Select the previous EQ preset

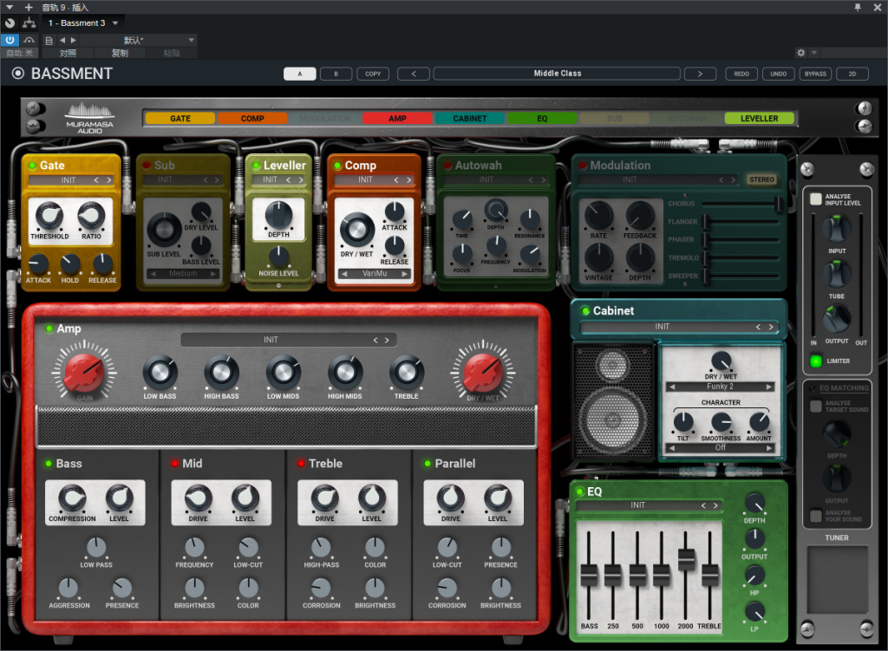pos(703,505)
